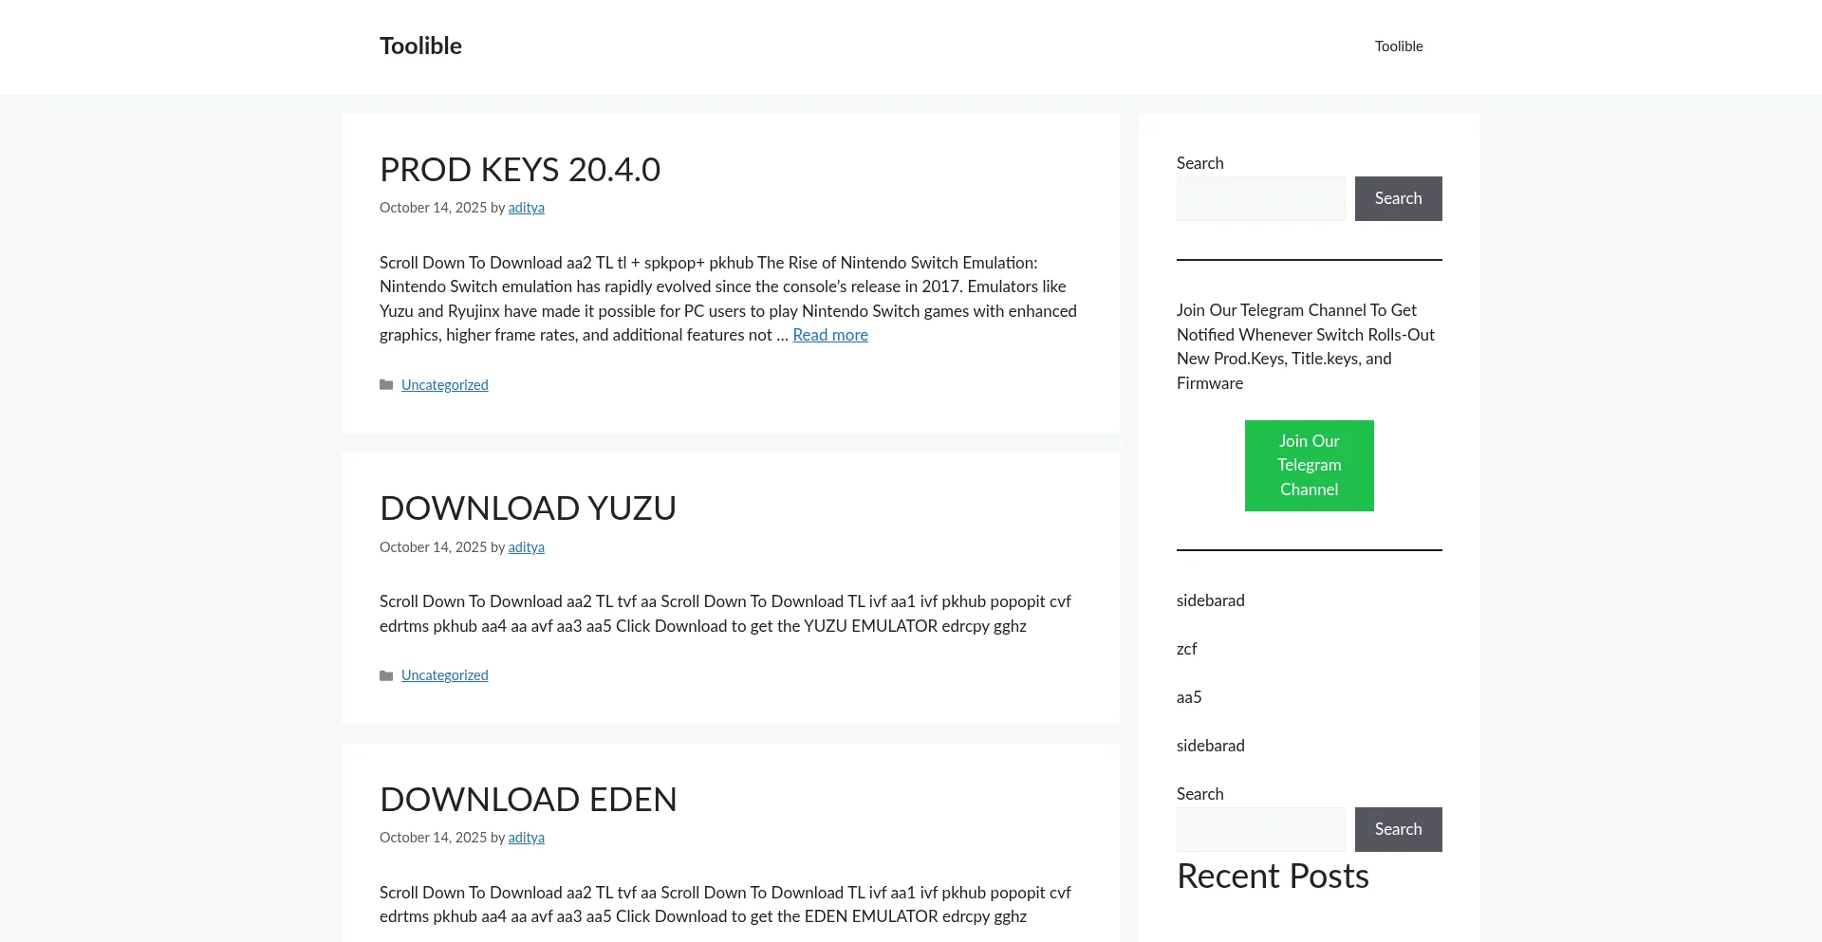
Task: Open the DOWNLOAD EDEN post title
Action: point(528,800)
